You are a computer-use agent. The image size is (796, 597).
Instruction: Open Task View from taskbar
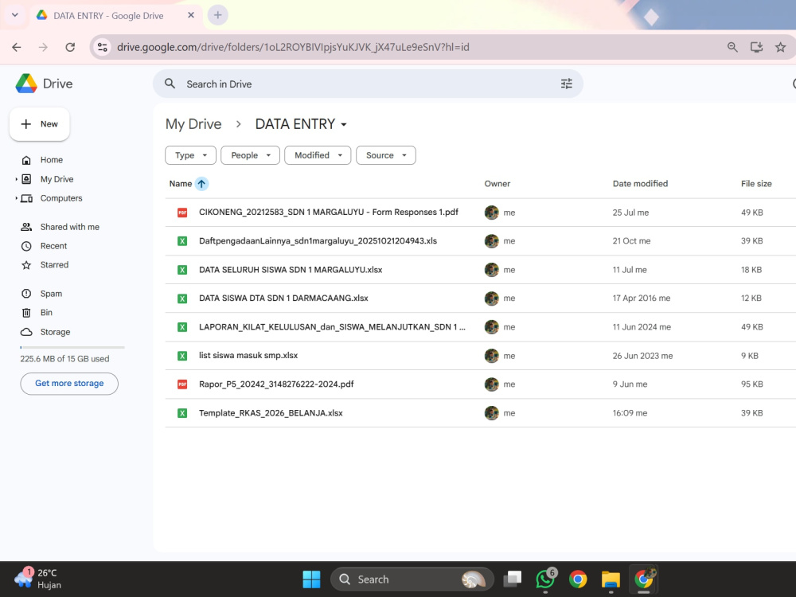(x=513, y=579)
